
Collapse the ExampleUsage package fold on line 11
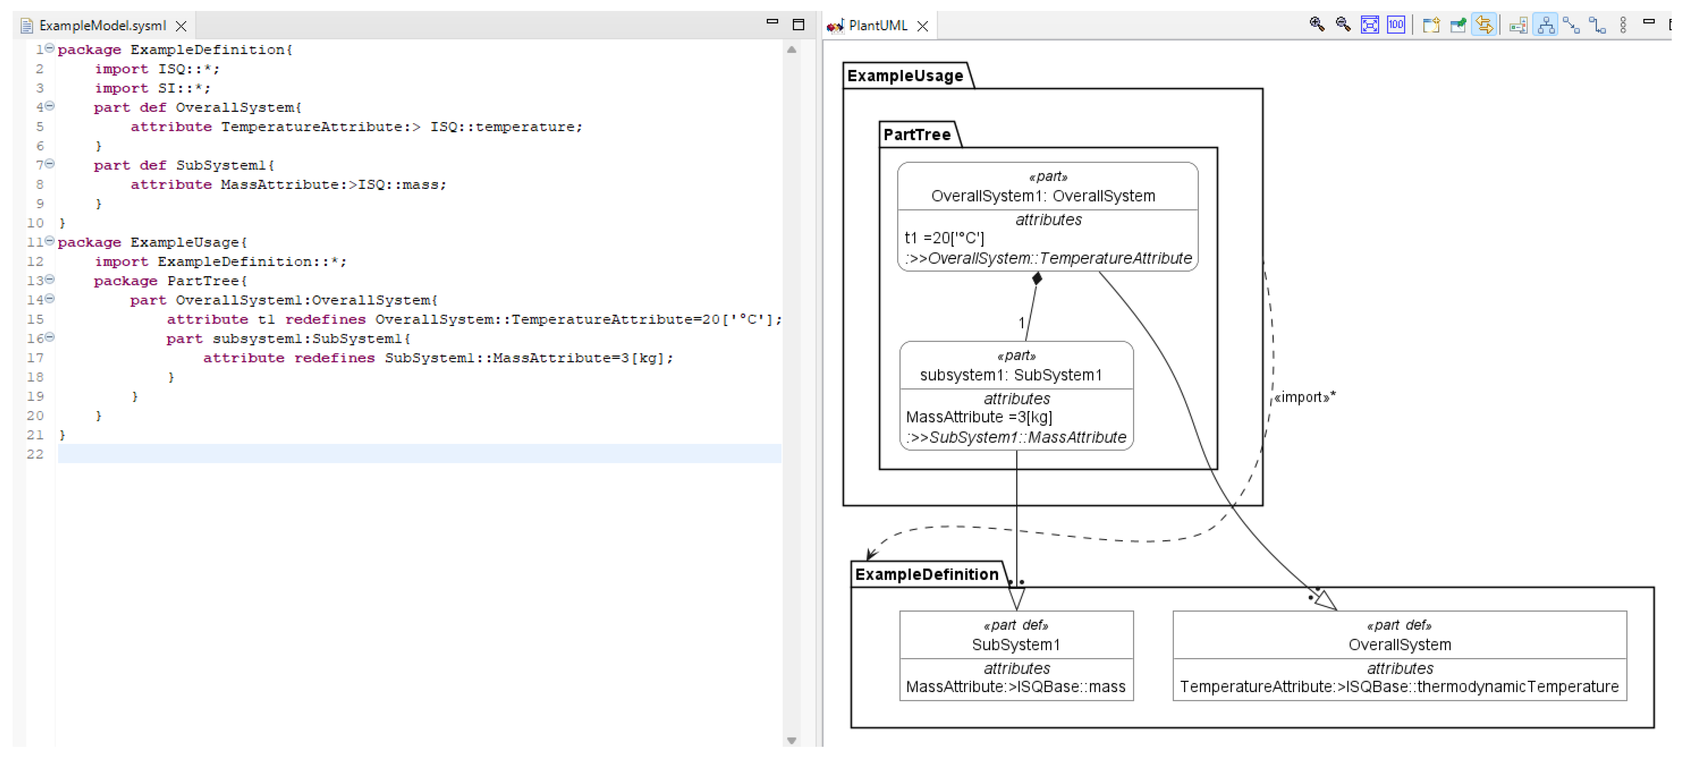(50, 241)
